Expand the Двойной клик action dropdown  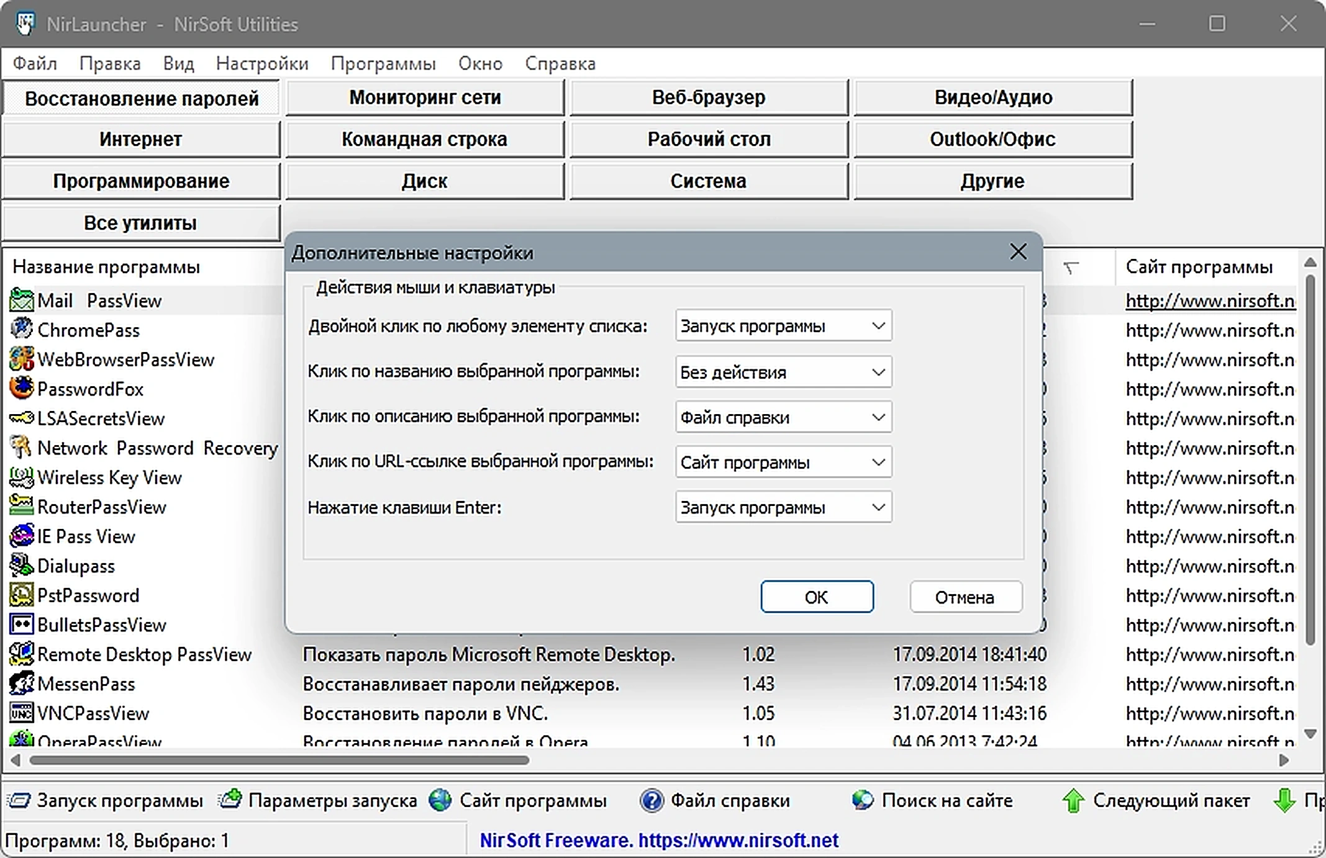784,326
